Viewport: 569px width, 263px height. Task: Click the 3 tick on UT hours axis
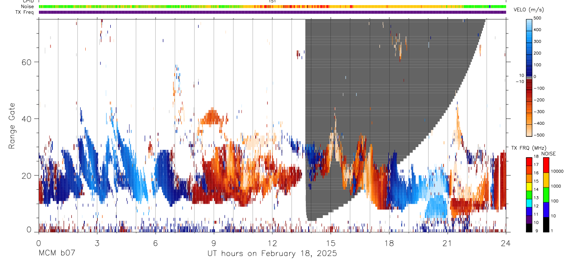[x=97, y=243]
